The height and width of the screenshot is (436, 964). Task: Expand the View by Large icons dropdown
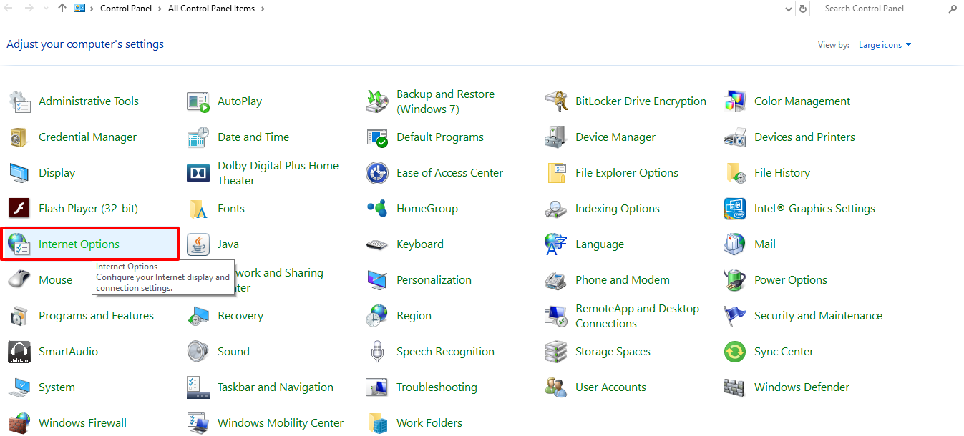pos(885,45)
